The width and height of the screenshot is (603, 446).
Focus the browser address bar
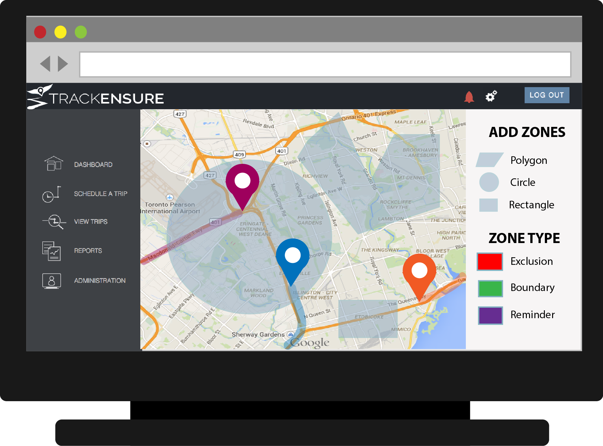(x=325, y=64)
